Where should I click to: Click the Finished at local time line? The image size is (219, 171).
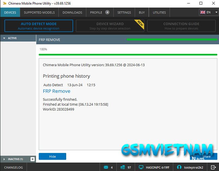[76, 104]
